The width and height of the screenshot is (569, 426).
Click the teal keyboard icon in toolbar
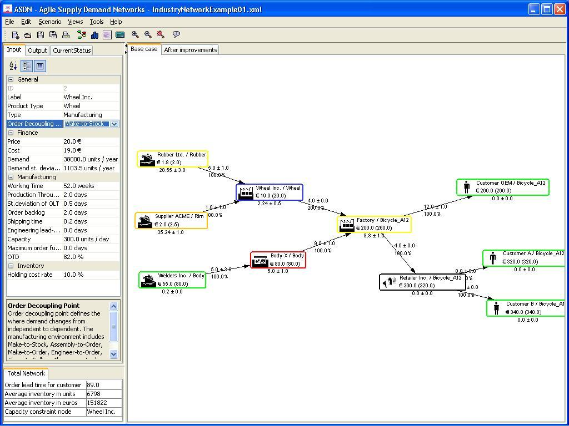pyautogui.click(x=120, y=35)
